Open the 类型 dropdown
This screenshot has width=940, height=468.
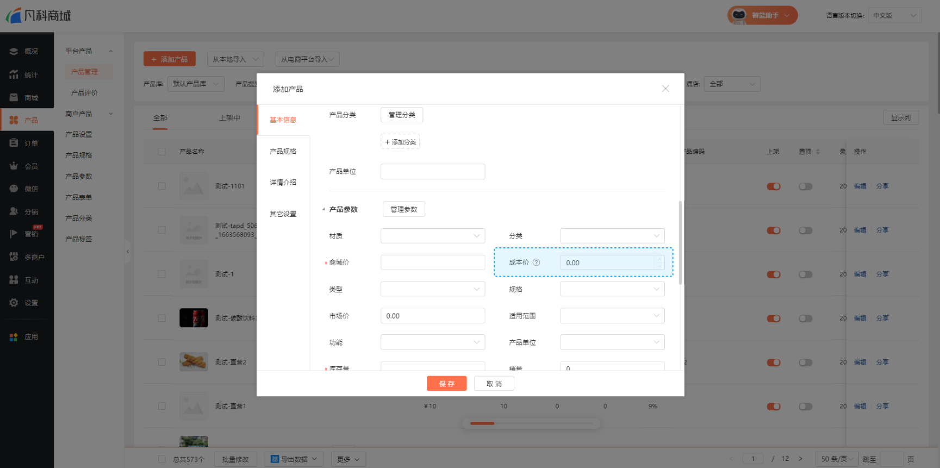click(x=433, y=289)
